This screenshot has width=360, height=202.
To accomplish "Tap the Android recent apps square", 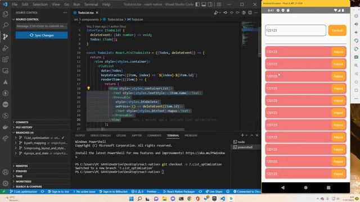I will (328, 187).
